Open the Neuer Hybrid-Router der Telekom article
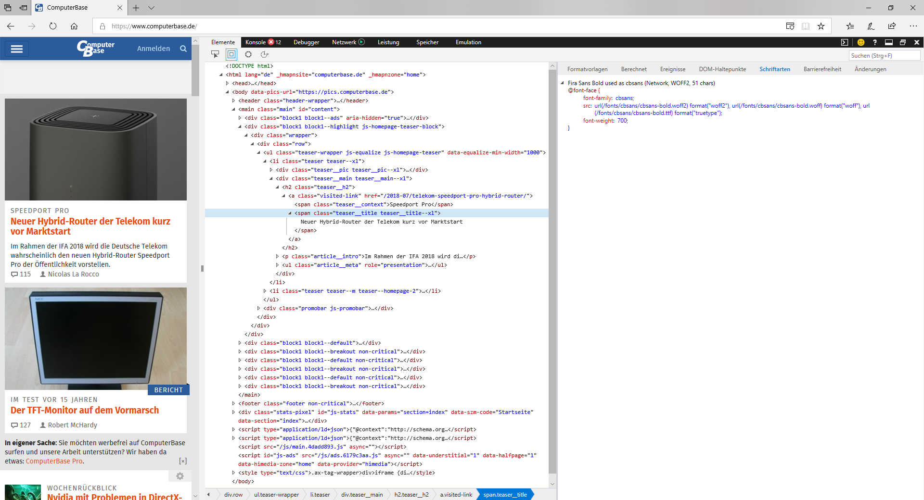 point(90,226)
